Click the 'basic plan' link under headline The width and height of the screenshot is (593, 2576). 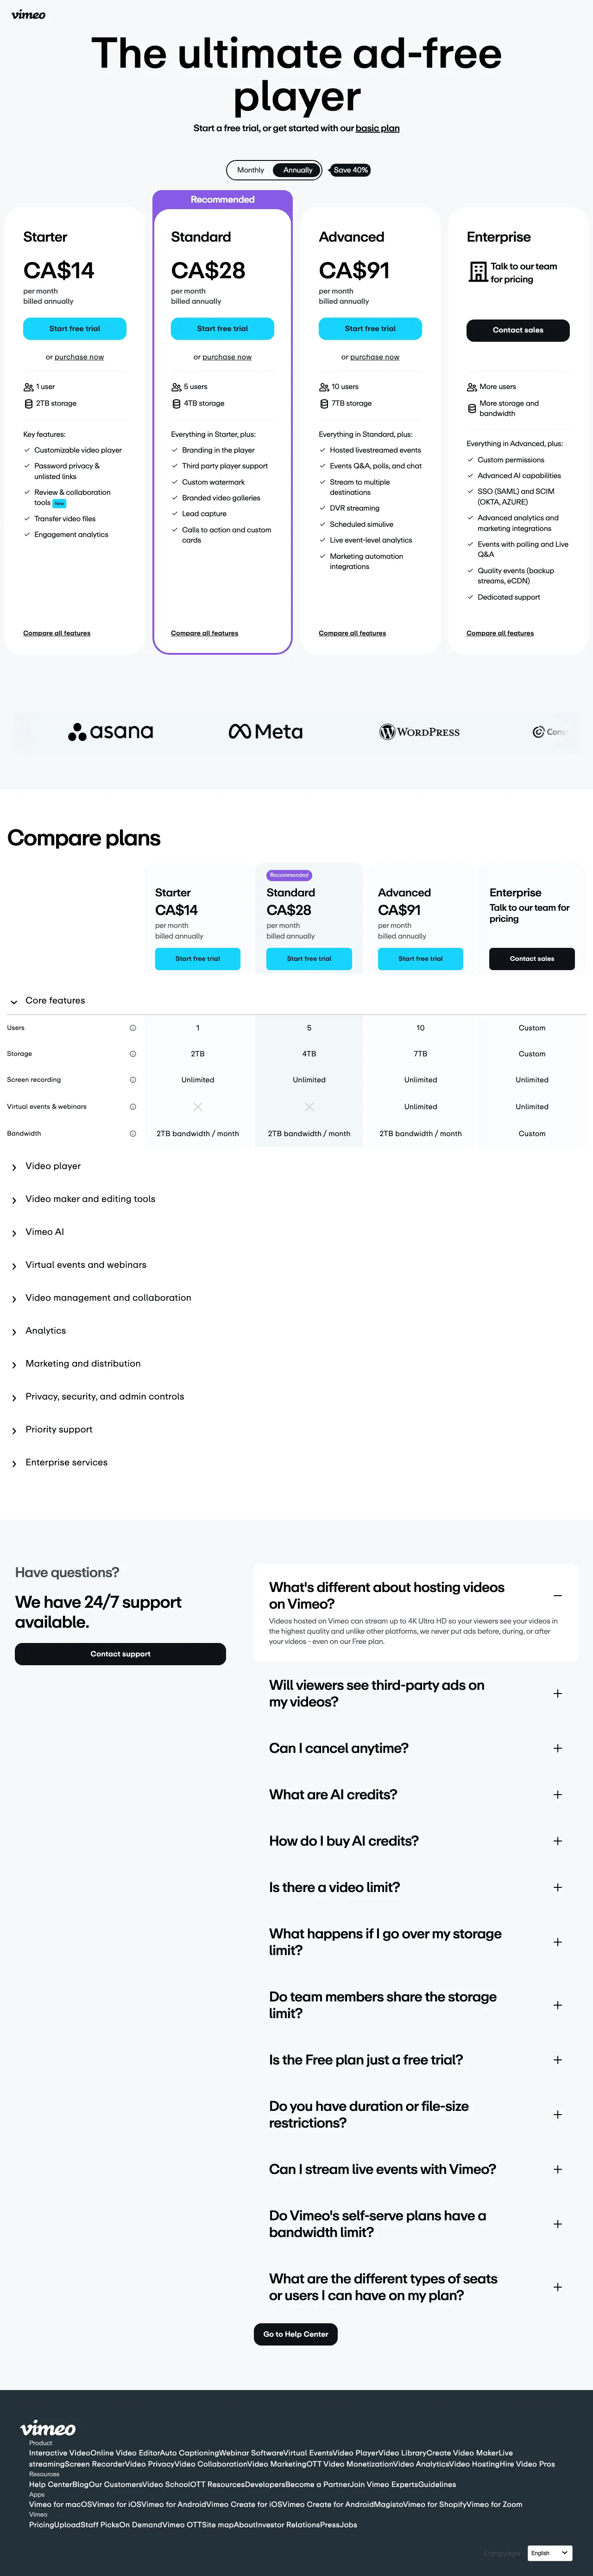coord(378,128)
